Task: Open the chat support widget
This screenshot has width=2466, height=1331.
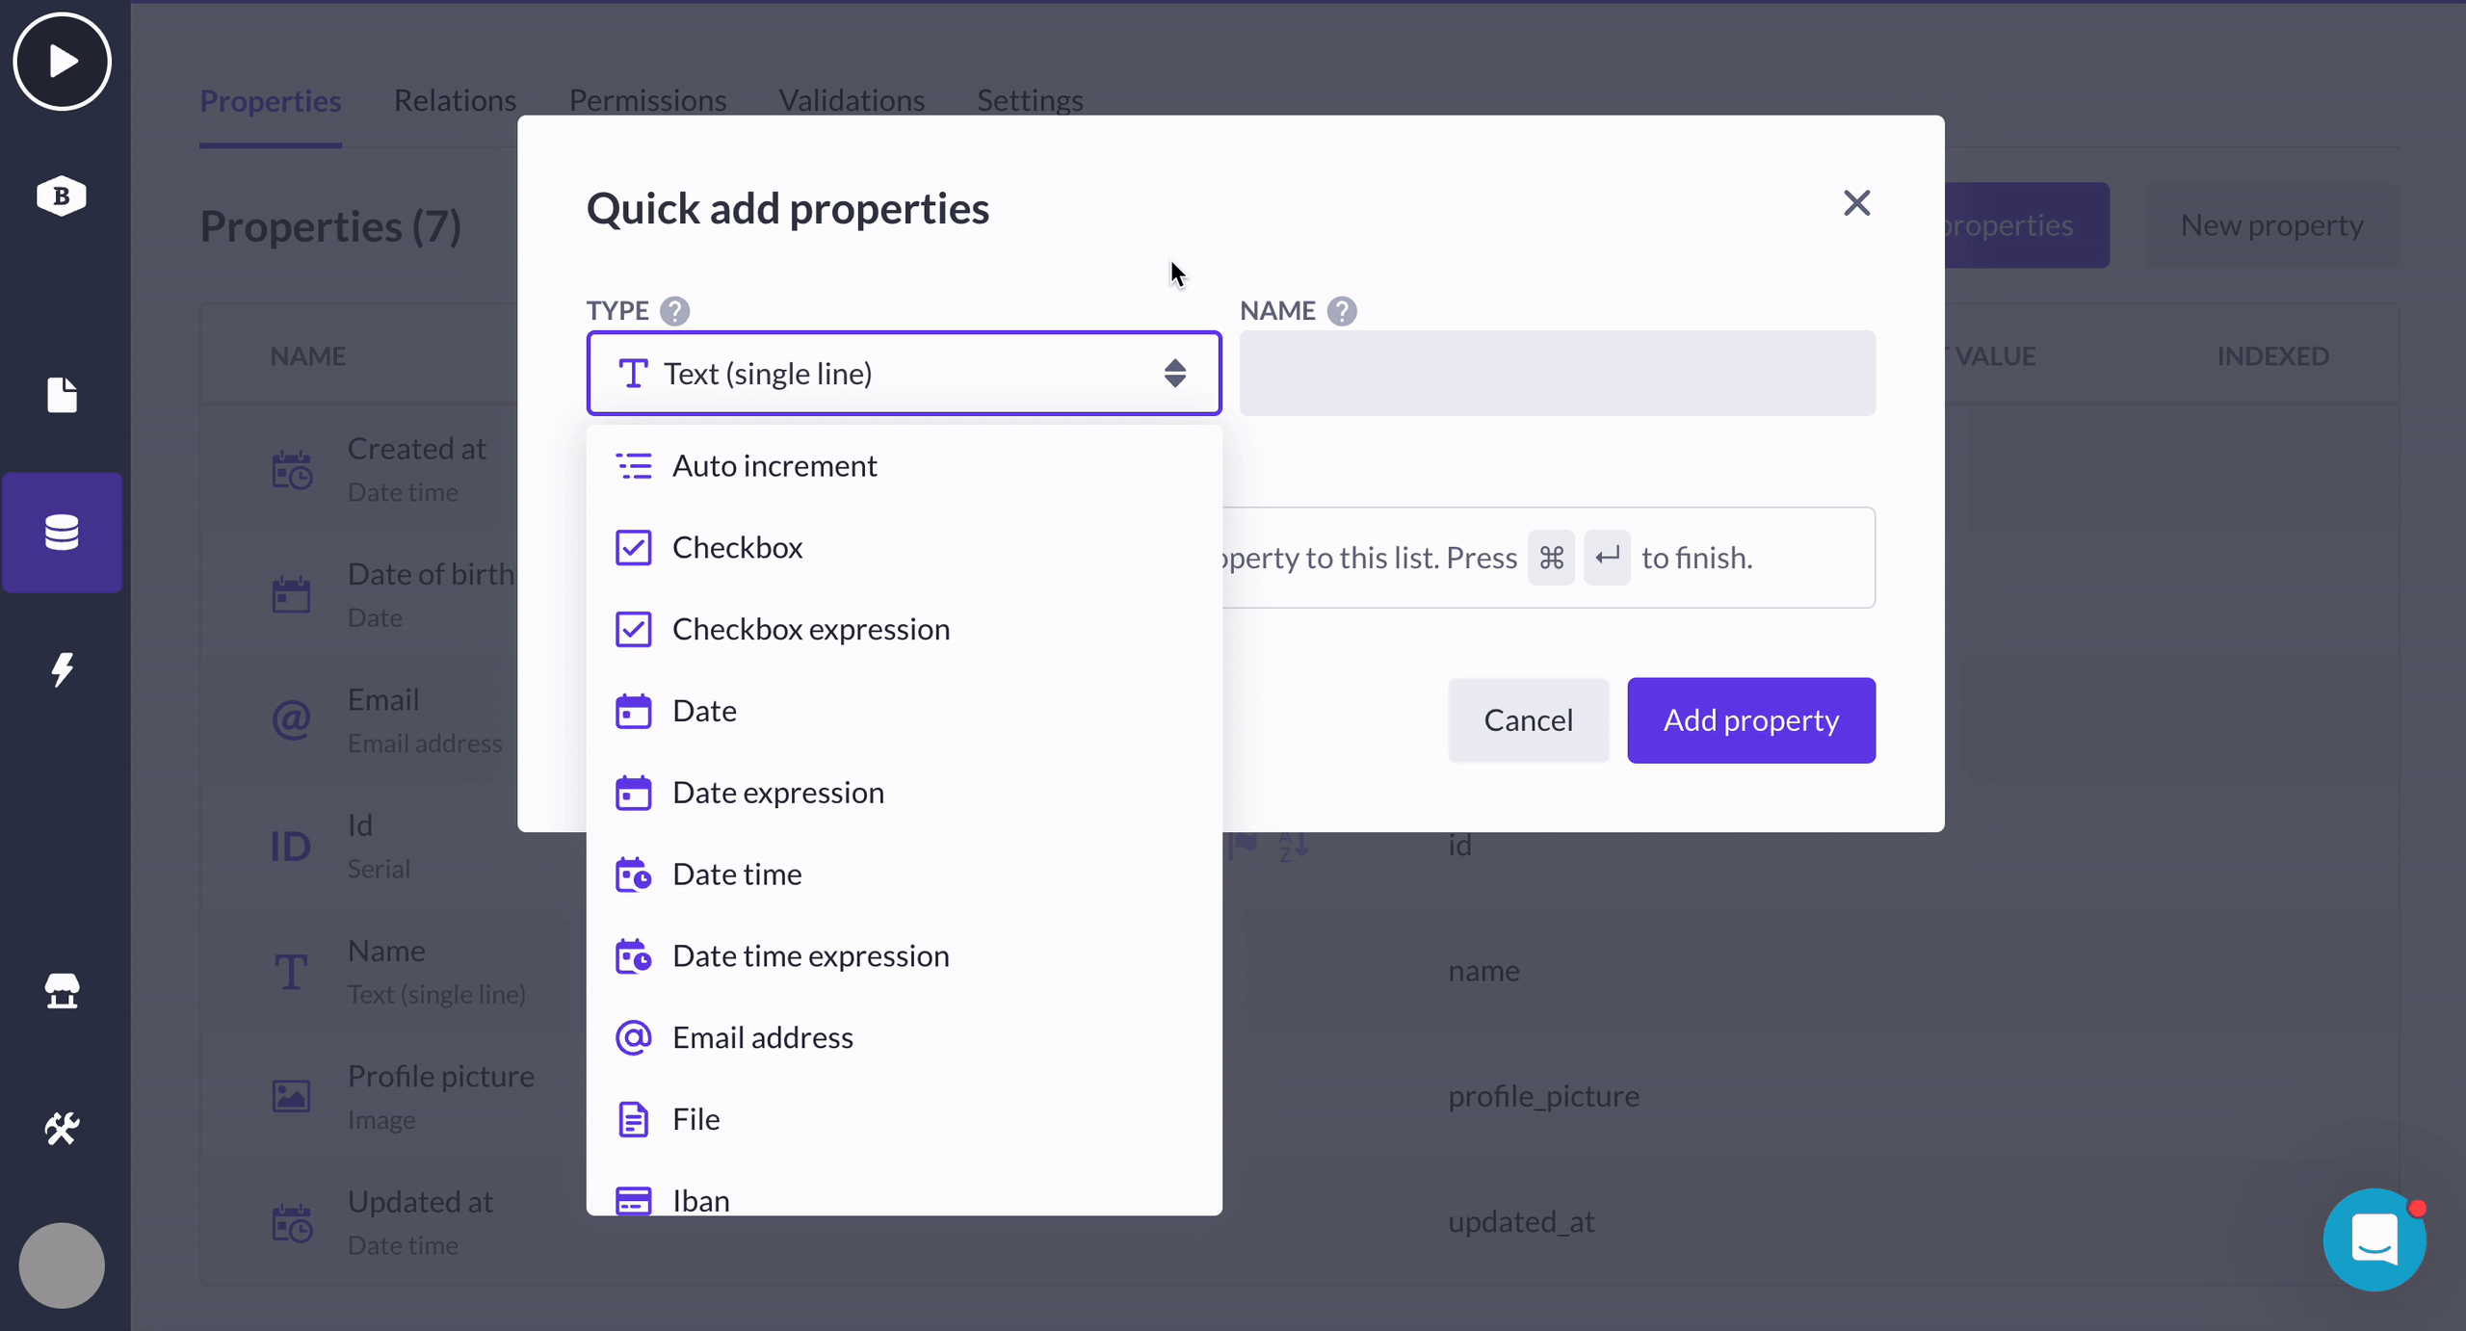Action: pos(2374,1240)
